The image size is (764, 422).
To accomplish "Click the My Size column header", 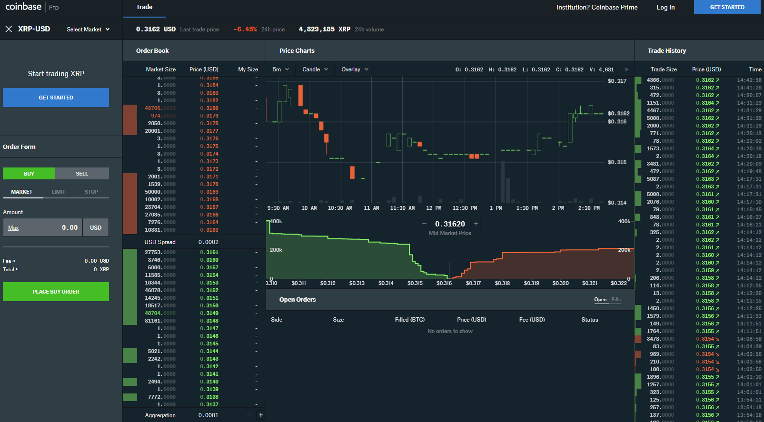I will point(248,69).
